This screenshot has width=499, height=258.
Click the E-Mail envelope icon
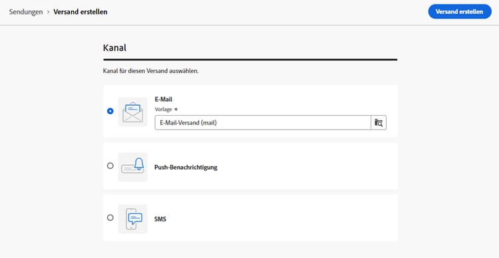[x=132, y=112]
